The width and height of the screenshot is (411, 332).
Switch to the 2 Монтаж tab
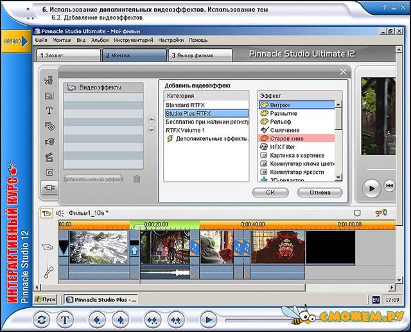134,55
